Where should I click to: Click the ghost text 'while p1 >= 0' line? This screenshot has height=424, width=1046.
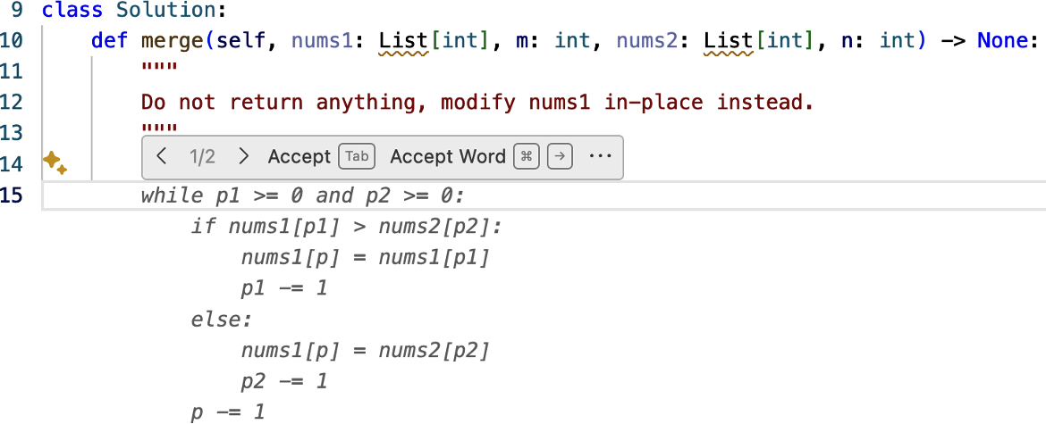click(x=304, y=195)
